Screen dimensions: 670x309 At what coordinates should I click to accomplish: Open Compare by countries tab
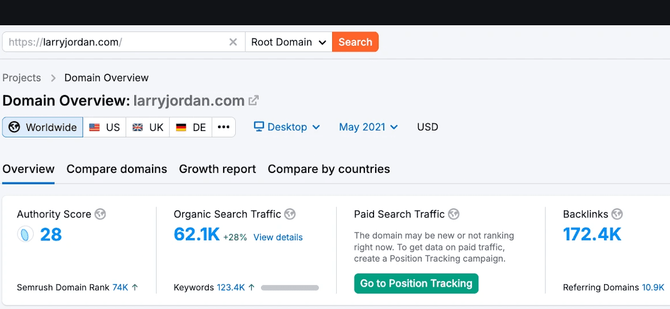[329, 169]
